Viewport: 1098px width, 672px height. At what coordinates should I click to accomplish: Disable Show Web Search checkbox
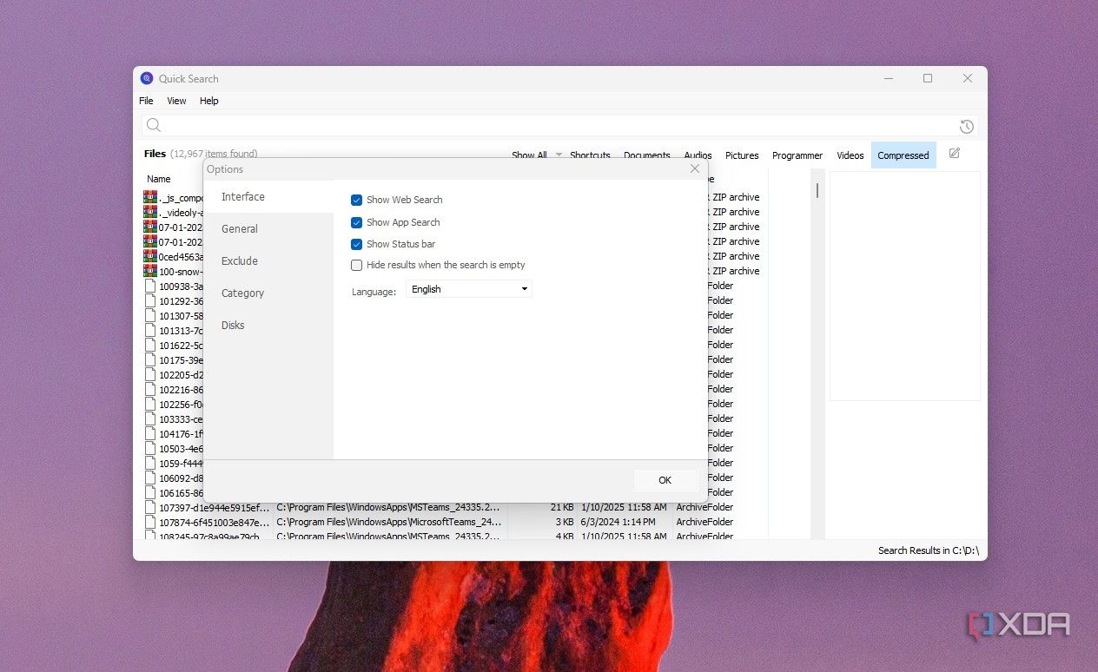point(357,200)
